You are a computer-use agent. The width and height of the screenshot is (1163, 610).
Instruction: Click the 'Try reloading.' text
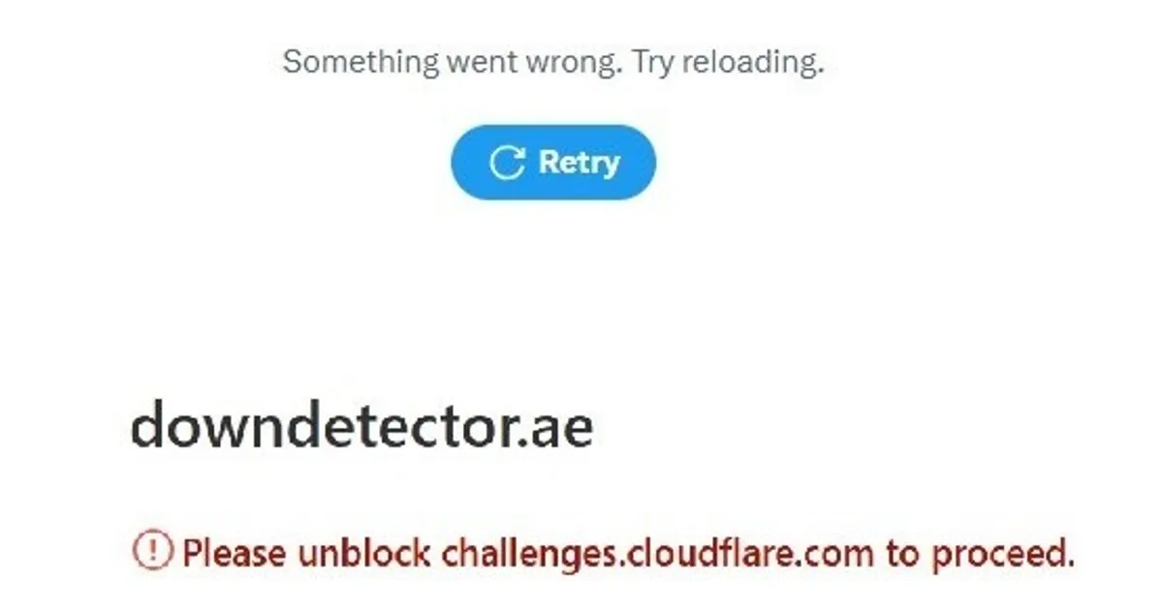[x=728, y=63]
